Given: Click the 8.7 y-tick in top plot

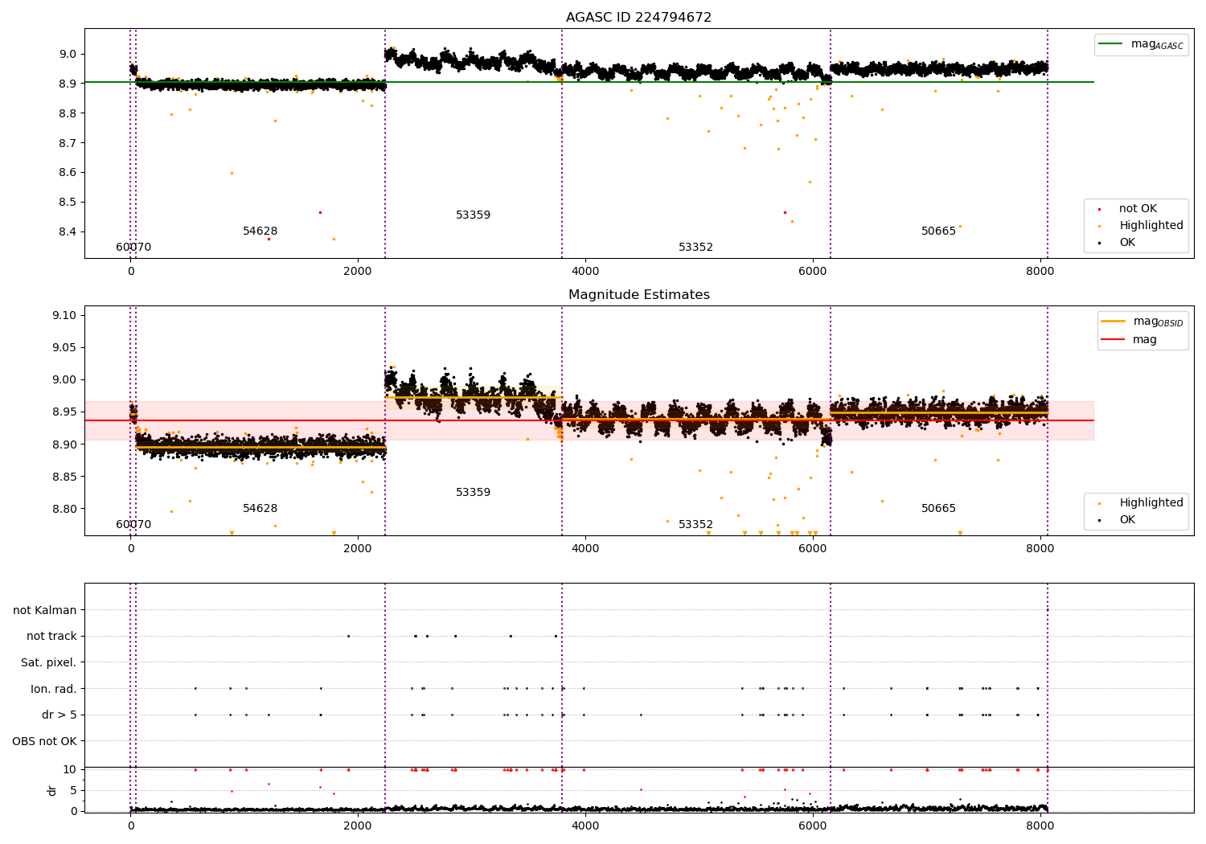Looking at the screenshot, I should click(x=67, y=143).
